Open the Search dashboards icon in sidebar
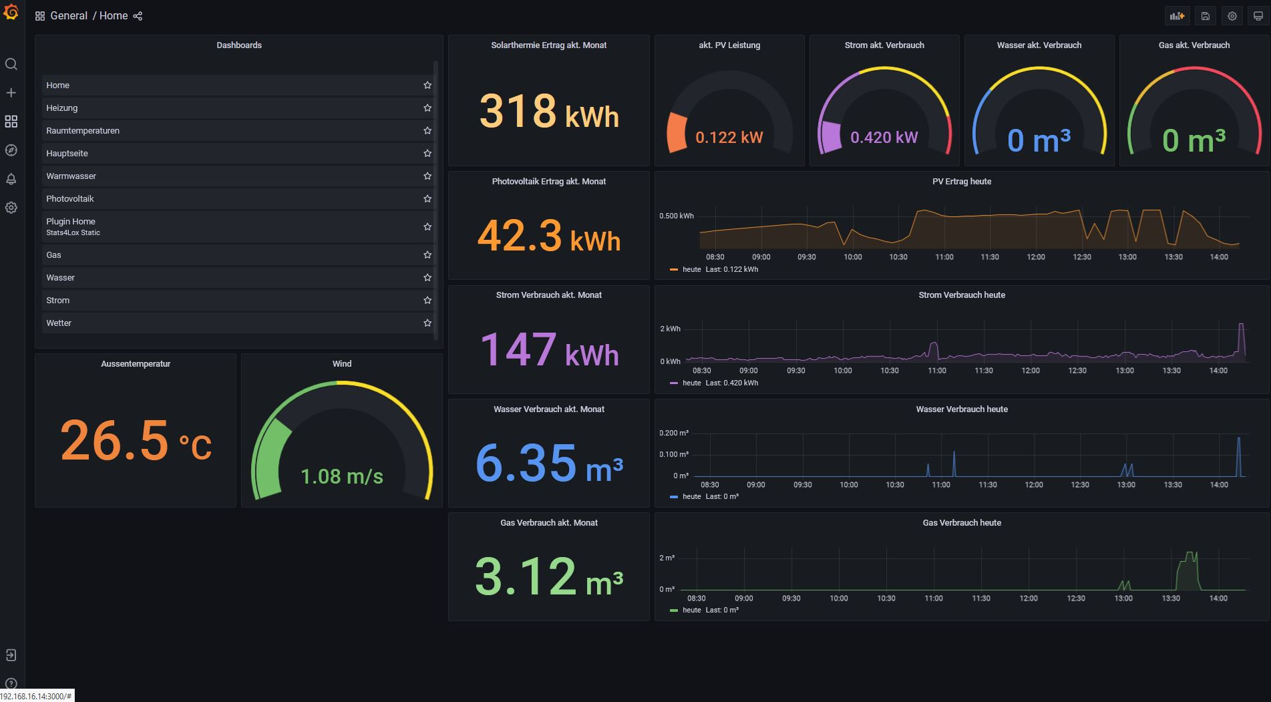 tap(11, 64)
